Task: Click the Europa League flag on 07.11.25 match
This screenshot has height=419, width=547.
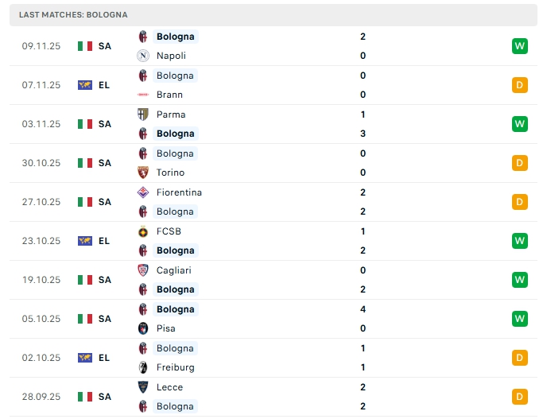Action: (x=85, y=85)
